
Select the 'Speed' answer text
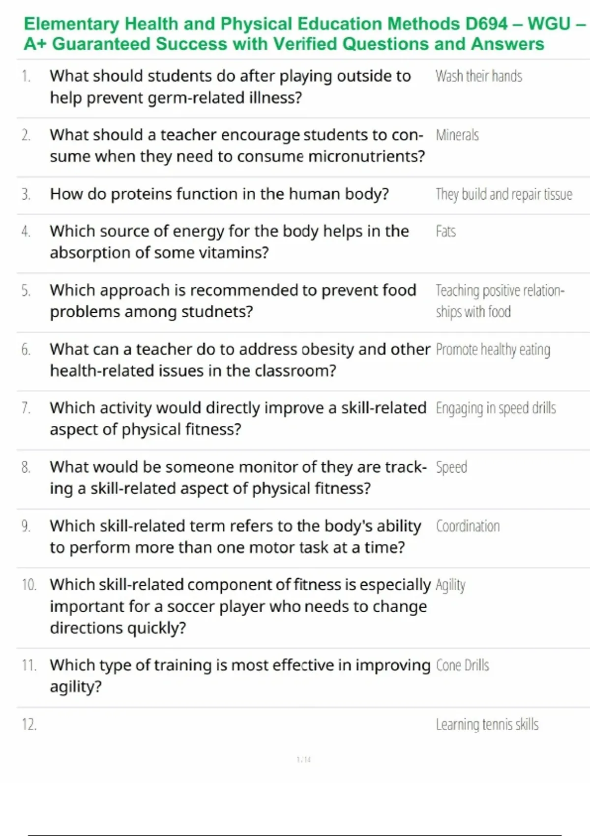click(451, 467)
